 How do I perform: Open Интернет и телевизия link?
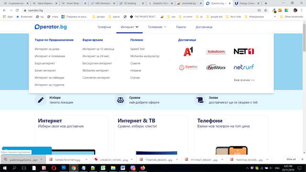tap(50, 56)
